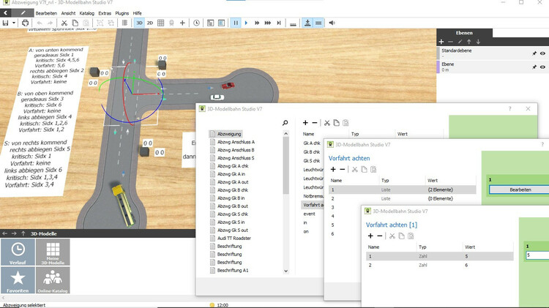The image size is (549, 308).
Task: Open the Online-Katalog tile
Action: 53,280
